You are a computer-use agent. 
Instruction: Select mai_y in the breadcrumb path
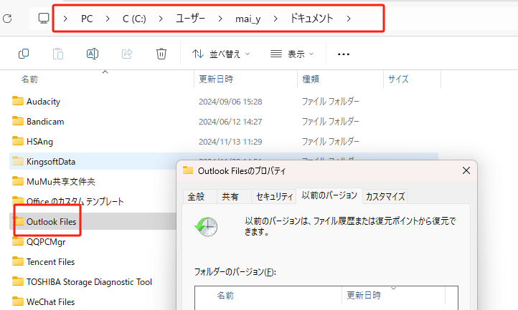tap(248, 19)
